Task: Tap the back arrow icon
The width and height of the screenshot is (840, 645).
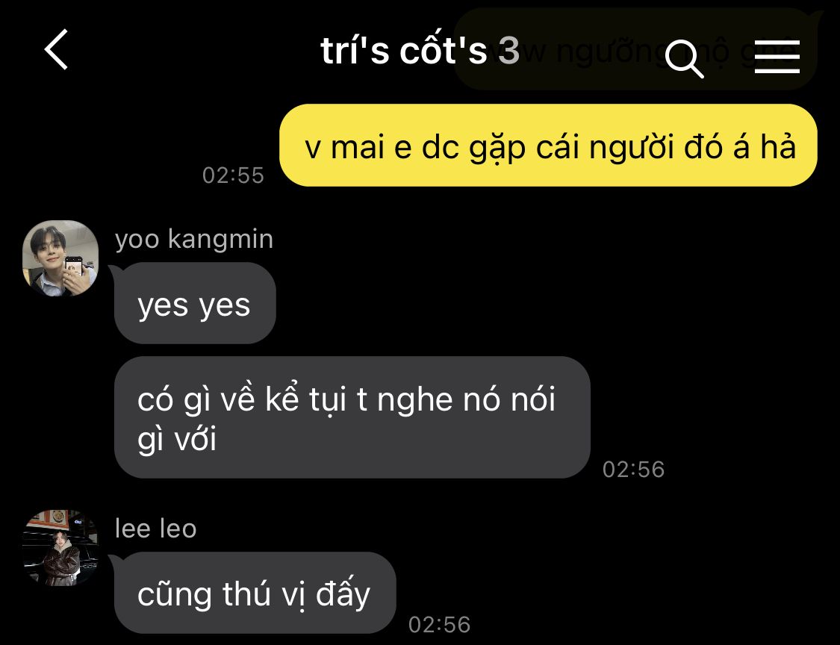Action: click(56, 49)
